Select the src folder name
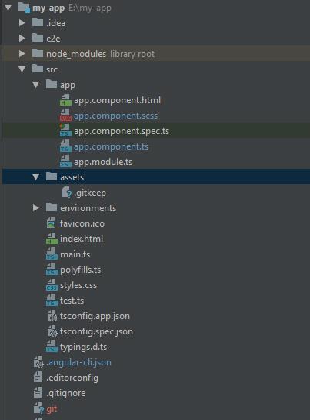 52,69
